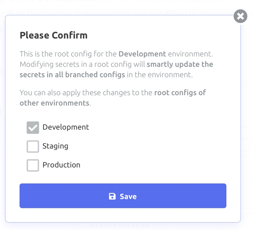Click the floppy disk icon on Save
Viewport: 253px width, 230px height.
pos(112,196)
